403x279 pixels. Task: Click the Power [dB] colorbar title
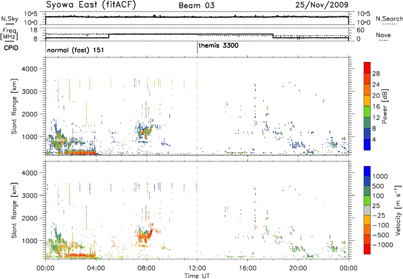384,106
